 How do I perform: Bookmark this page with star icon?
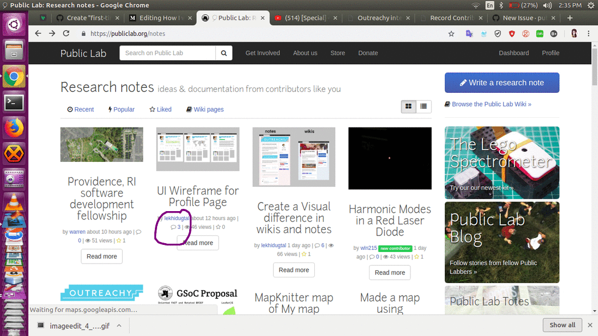(x=451, y=34)
